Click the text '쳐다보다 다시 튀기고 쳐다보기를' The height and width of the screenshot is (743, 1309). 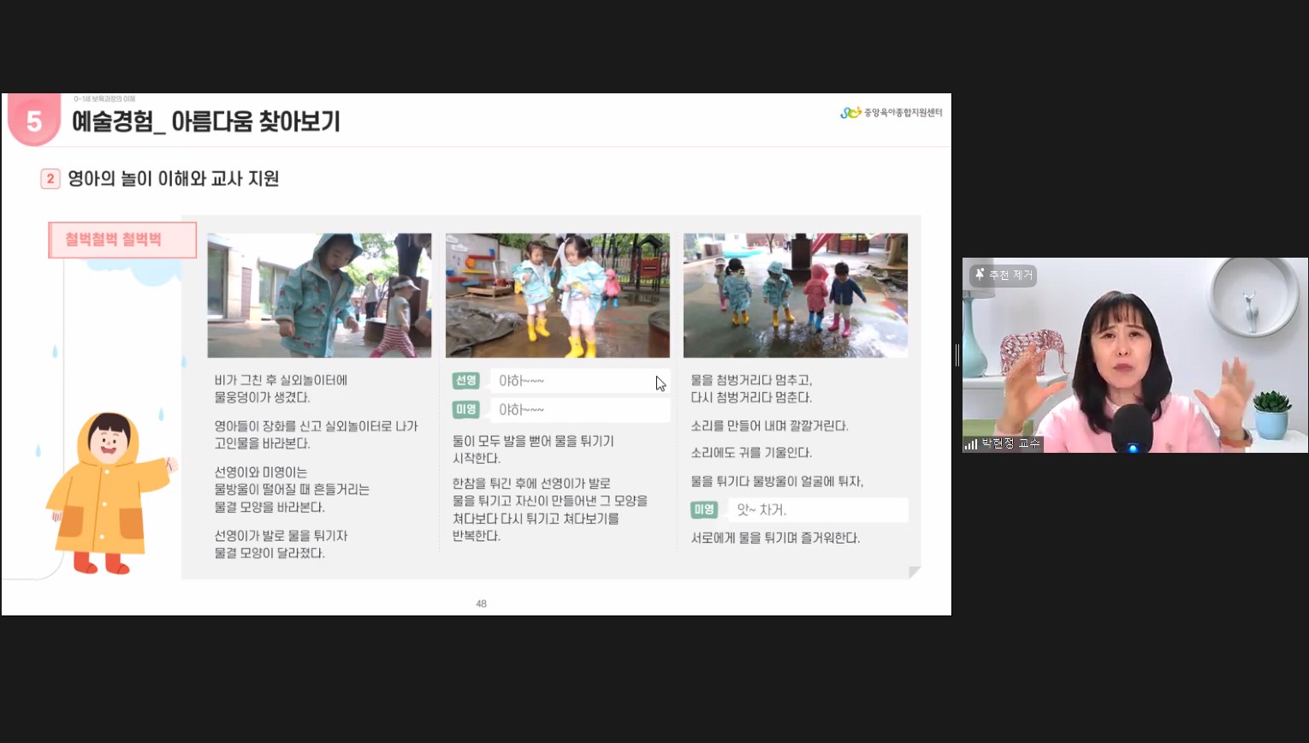(536, 518)
